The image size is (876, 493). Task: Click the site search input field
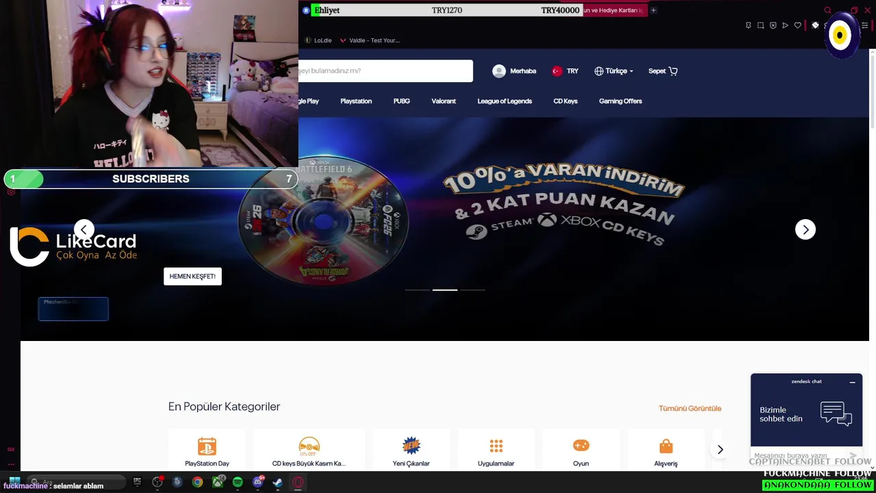pyautogui.click(x=385, y=71)
